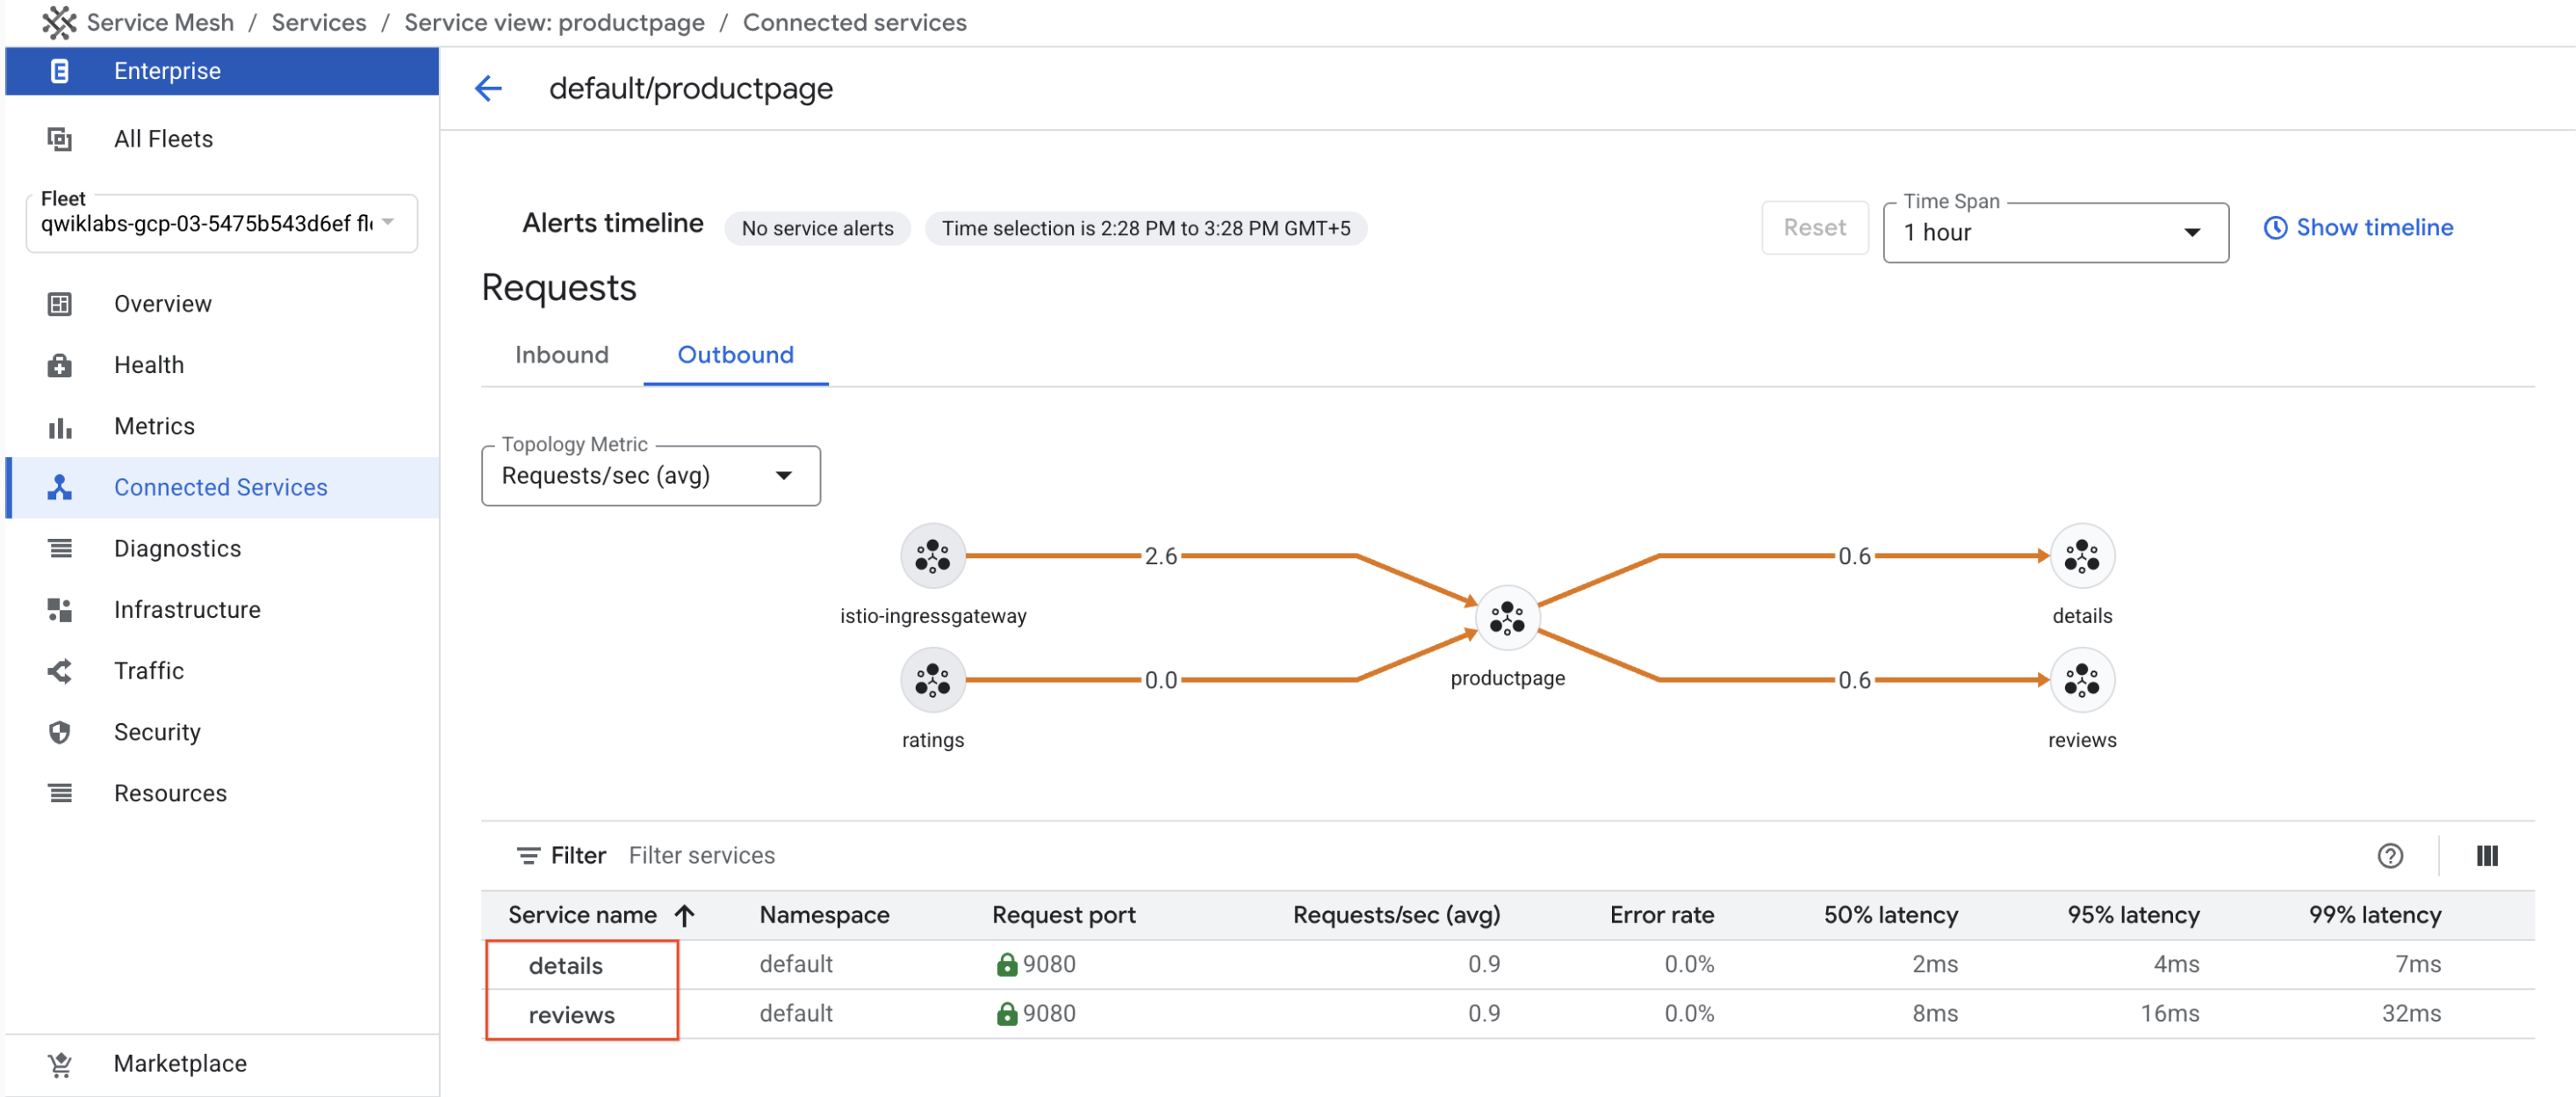
Task: Click the Infrastructure icon
Action: [x=59, y=610]
